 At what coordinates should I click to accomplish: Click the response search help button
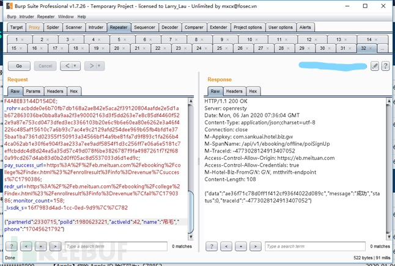[212, 246]
